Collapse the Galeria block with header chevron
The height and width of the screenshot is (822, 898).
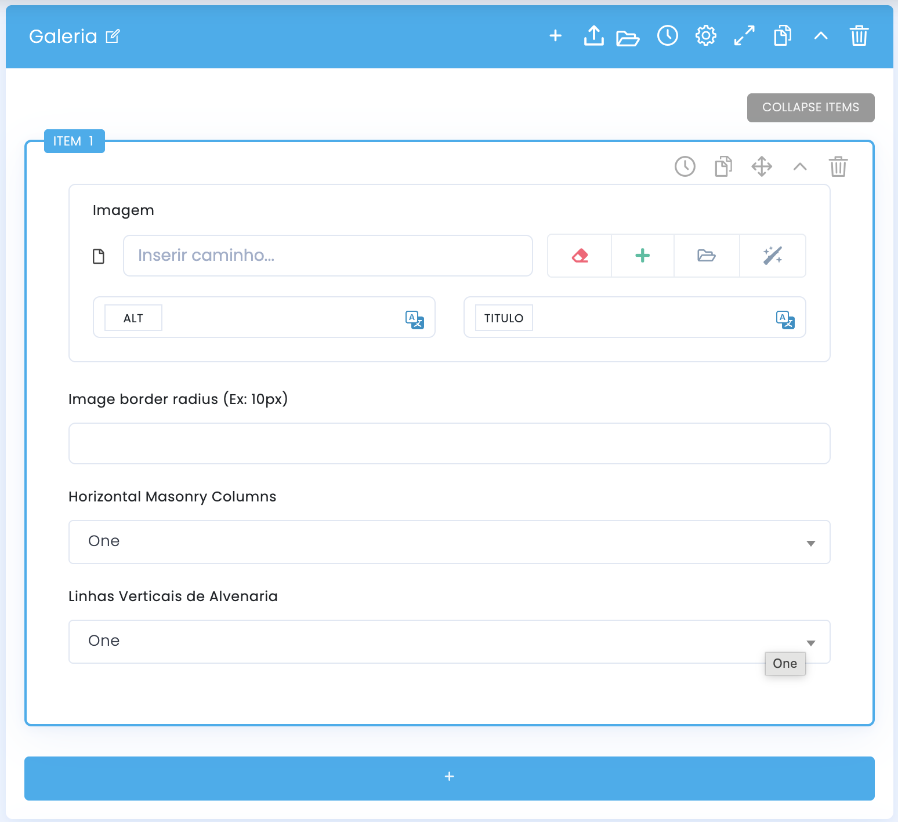(821, 36)
